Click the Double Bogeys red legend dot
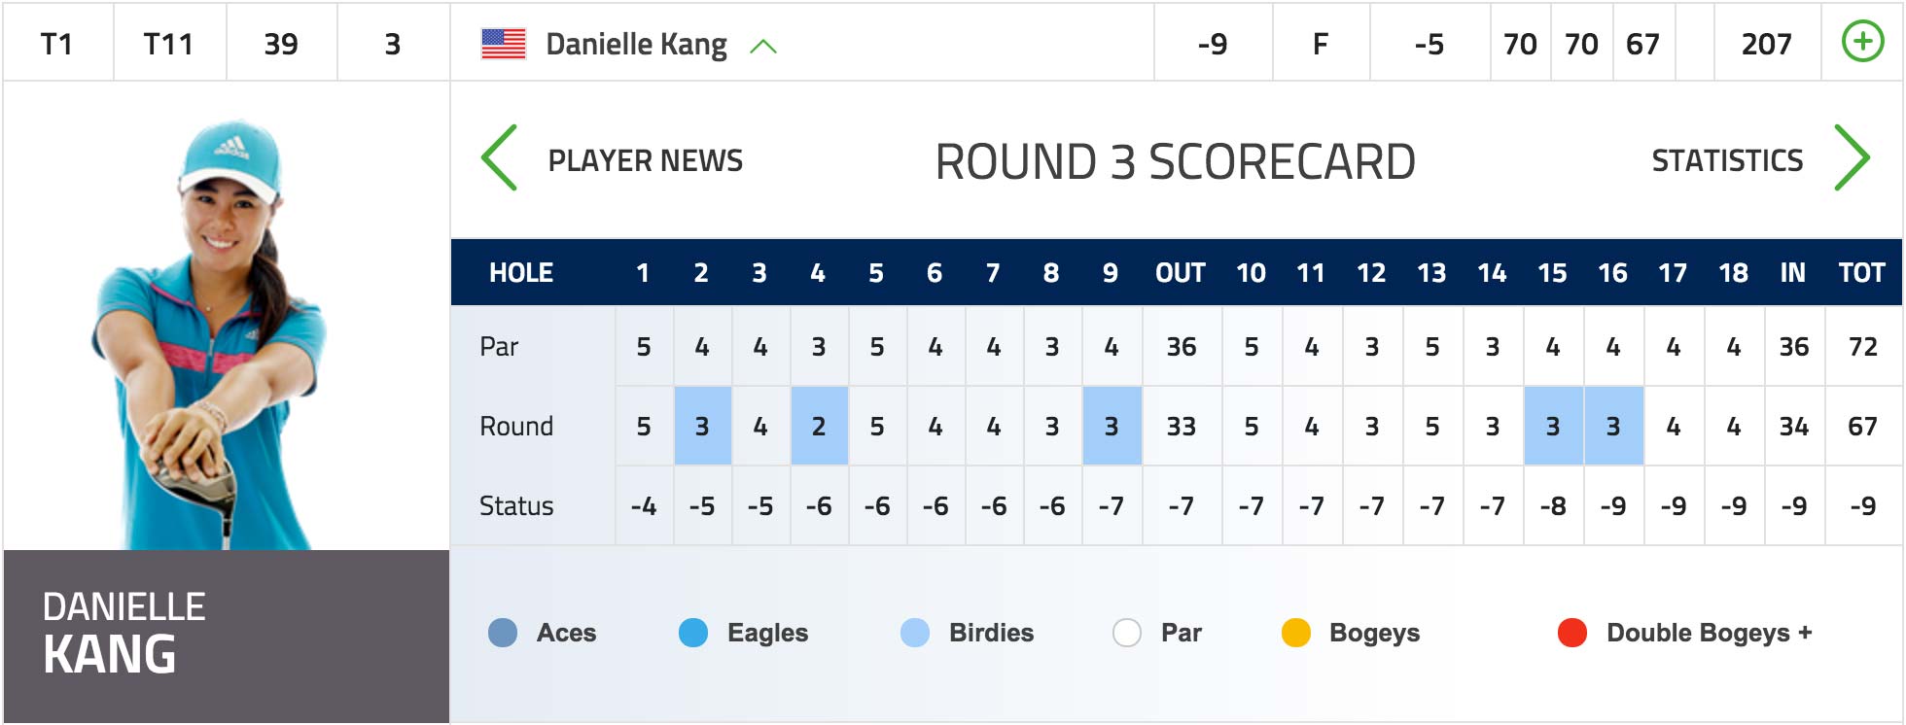 coord(1572,633)
